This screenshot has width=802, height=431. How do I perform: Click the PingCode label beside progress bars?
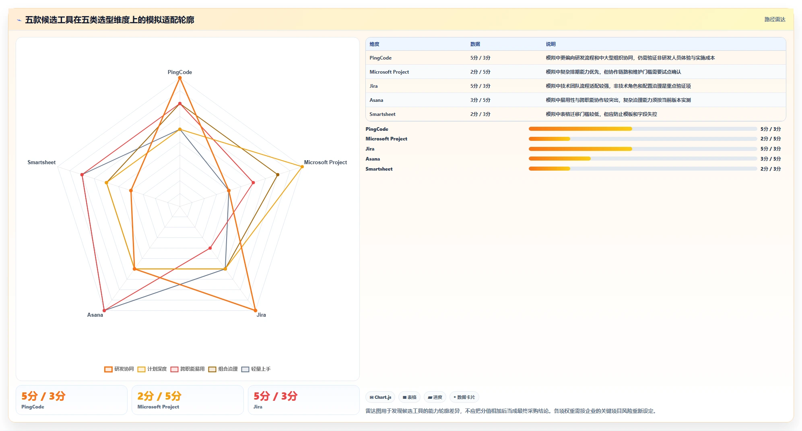click(x=377, y=129)
